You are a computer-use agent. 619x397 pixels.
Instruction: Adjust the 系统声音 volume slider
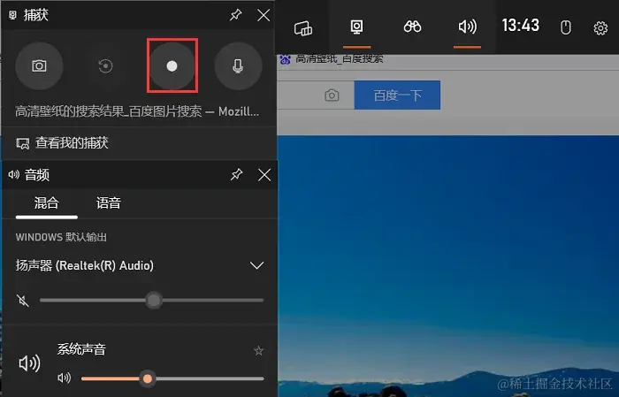pyautogui.click(x=172, y=378)
